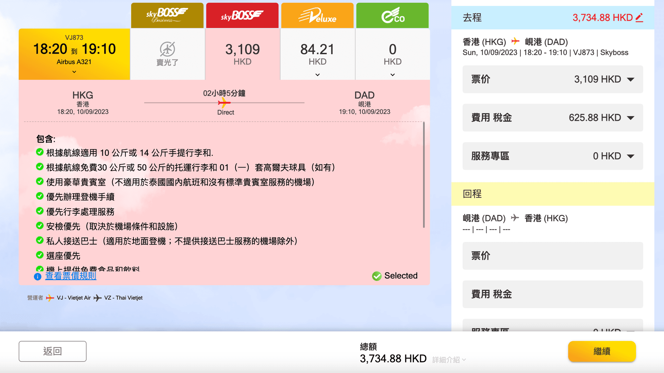The image size is (664, 373).
Task: Click the check icon for 私人接送巴士
Action: pos(40,240)
